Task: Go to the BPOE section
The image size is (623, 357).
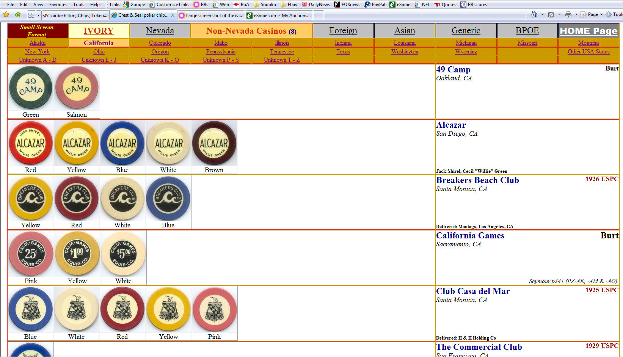Action: [527, 31]
